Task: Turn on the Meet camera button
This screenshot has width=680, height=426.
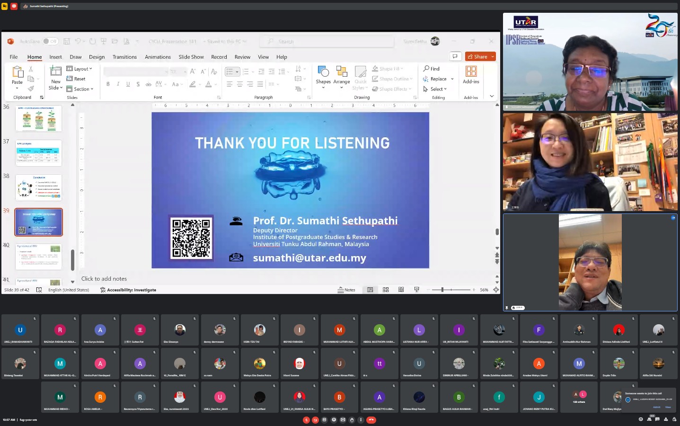Action: (315, 420)
